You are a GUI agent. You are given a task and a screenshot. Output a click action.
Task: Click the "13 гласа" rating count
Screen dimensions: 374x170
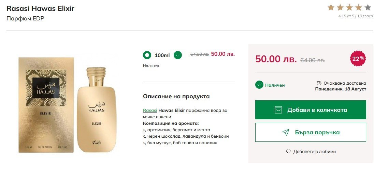click(365, 16)
